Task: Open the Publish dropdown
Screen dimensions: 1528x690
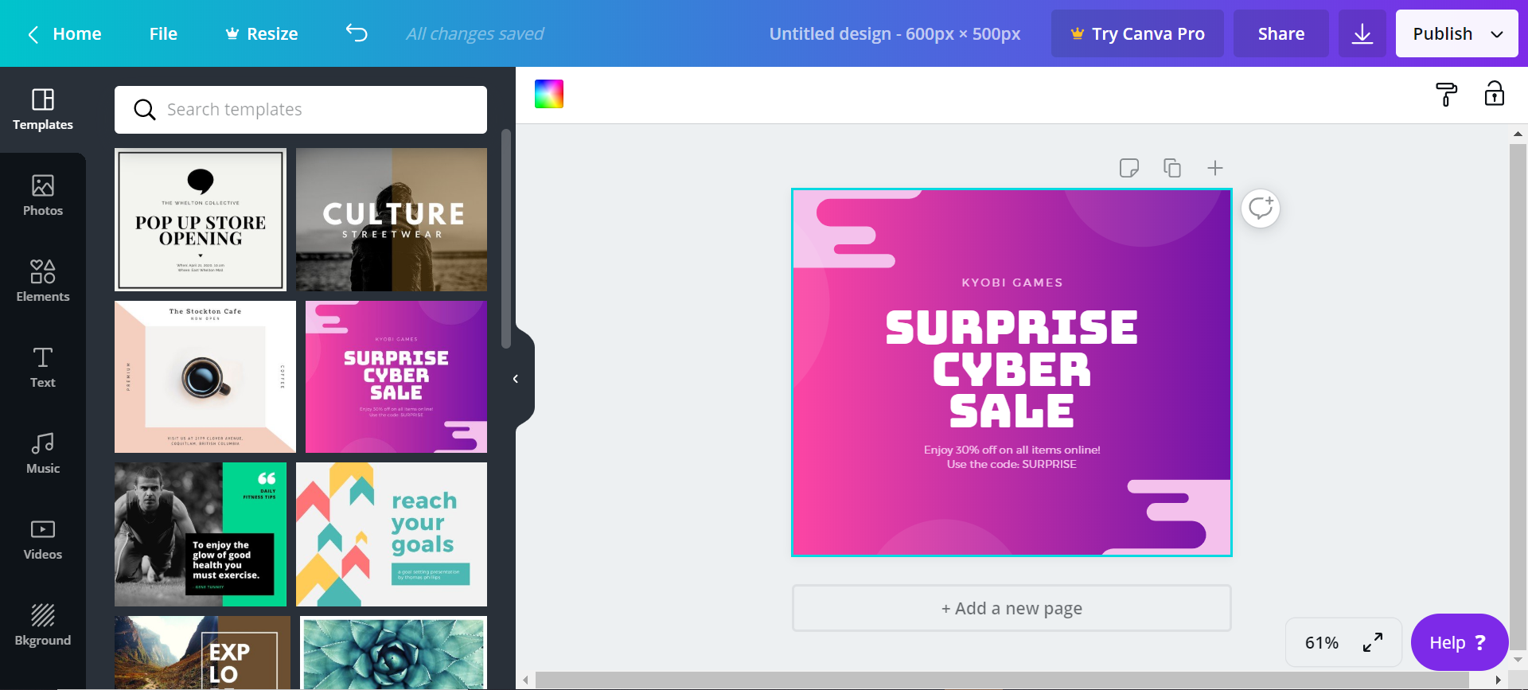Action: coord(1457,33)
